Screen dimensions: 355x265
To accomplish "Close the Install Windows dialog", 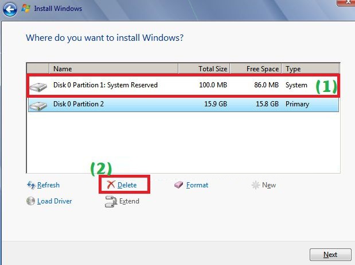I will [x=346, y=2].
